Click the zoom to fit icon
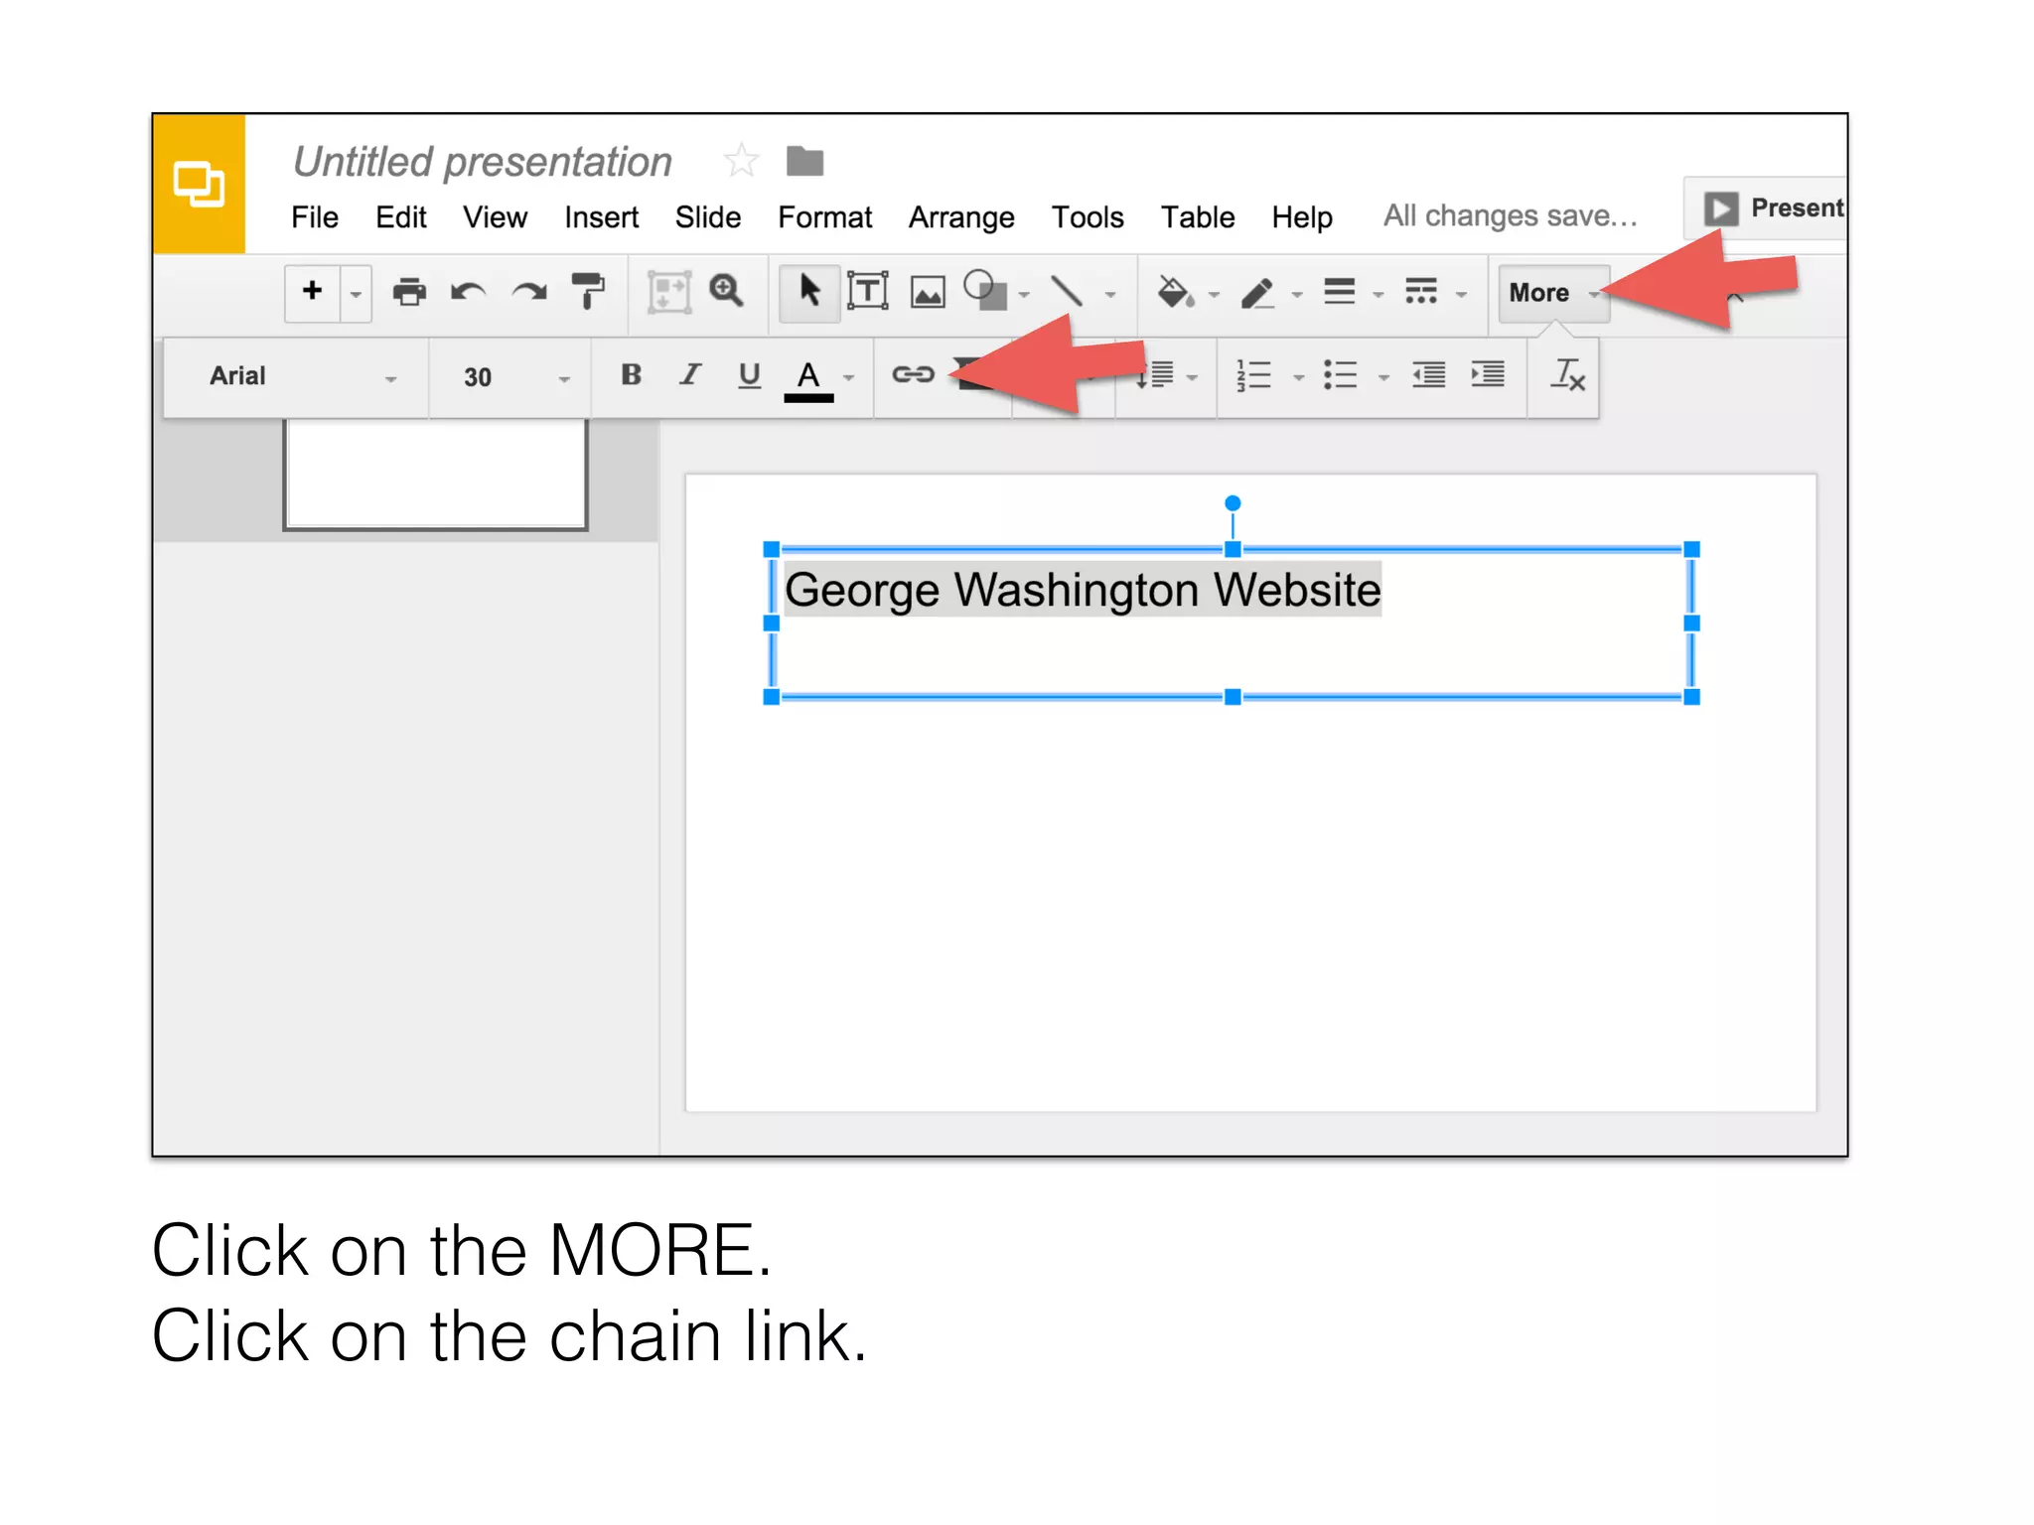Viewport: 2034px width, 1525px height. pyautogui.click(x=668, y=293)
